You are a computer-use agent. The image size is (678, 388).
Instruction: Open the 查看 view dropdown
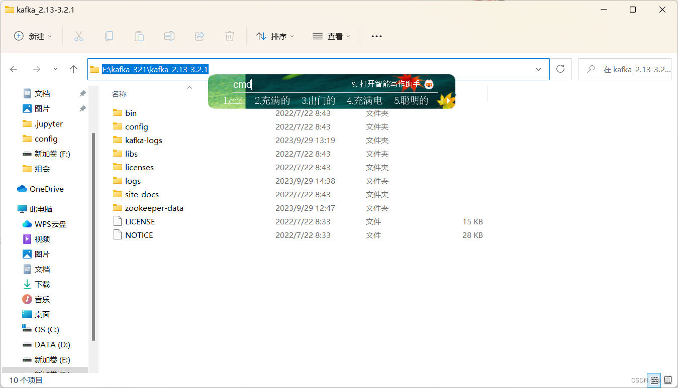pyautogui.click(x=331, y=36)
